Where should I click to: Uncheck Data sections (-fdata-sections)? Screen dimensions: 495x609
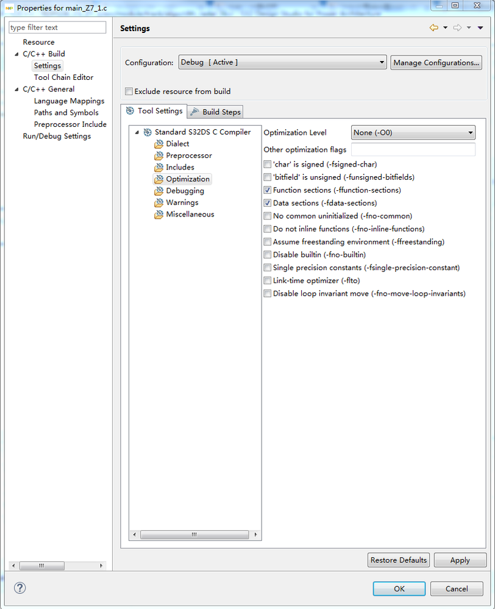click(268, 203)
